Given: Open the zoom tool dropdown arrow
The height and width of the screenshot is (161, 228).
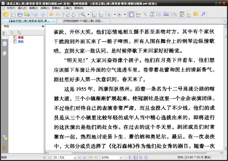Looking at the screenshot, I should (x=88, y=14).
